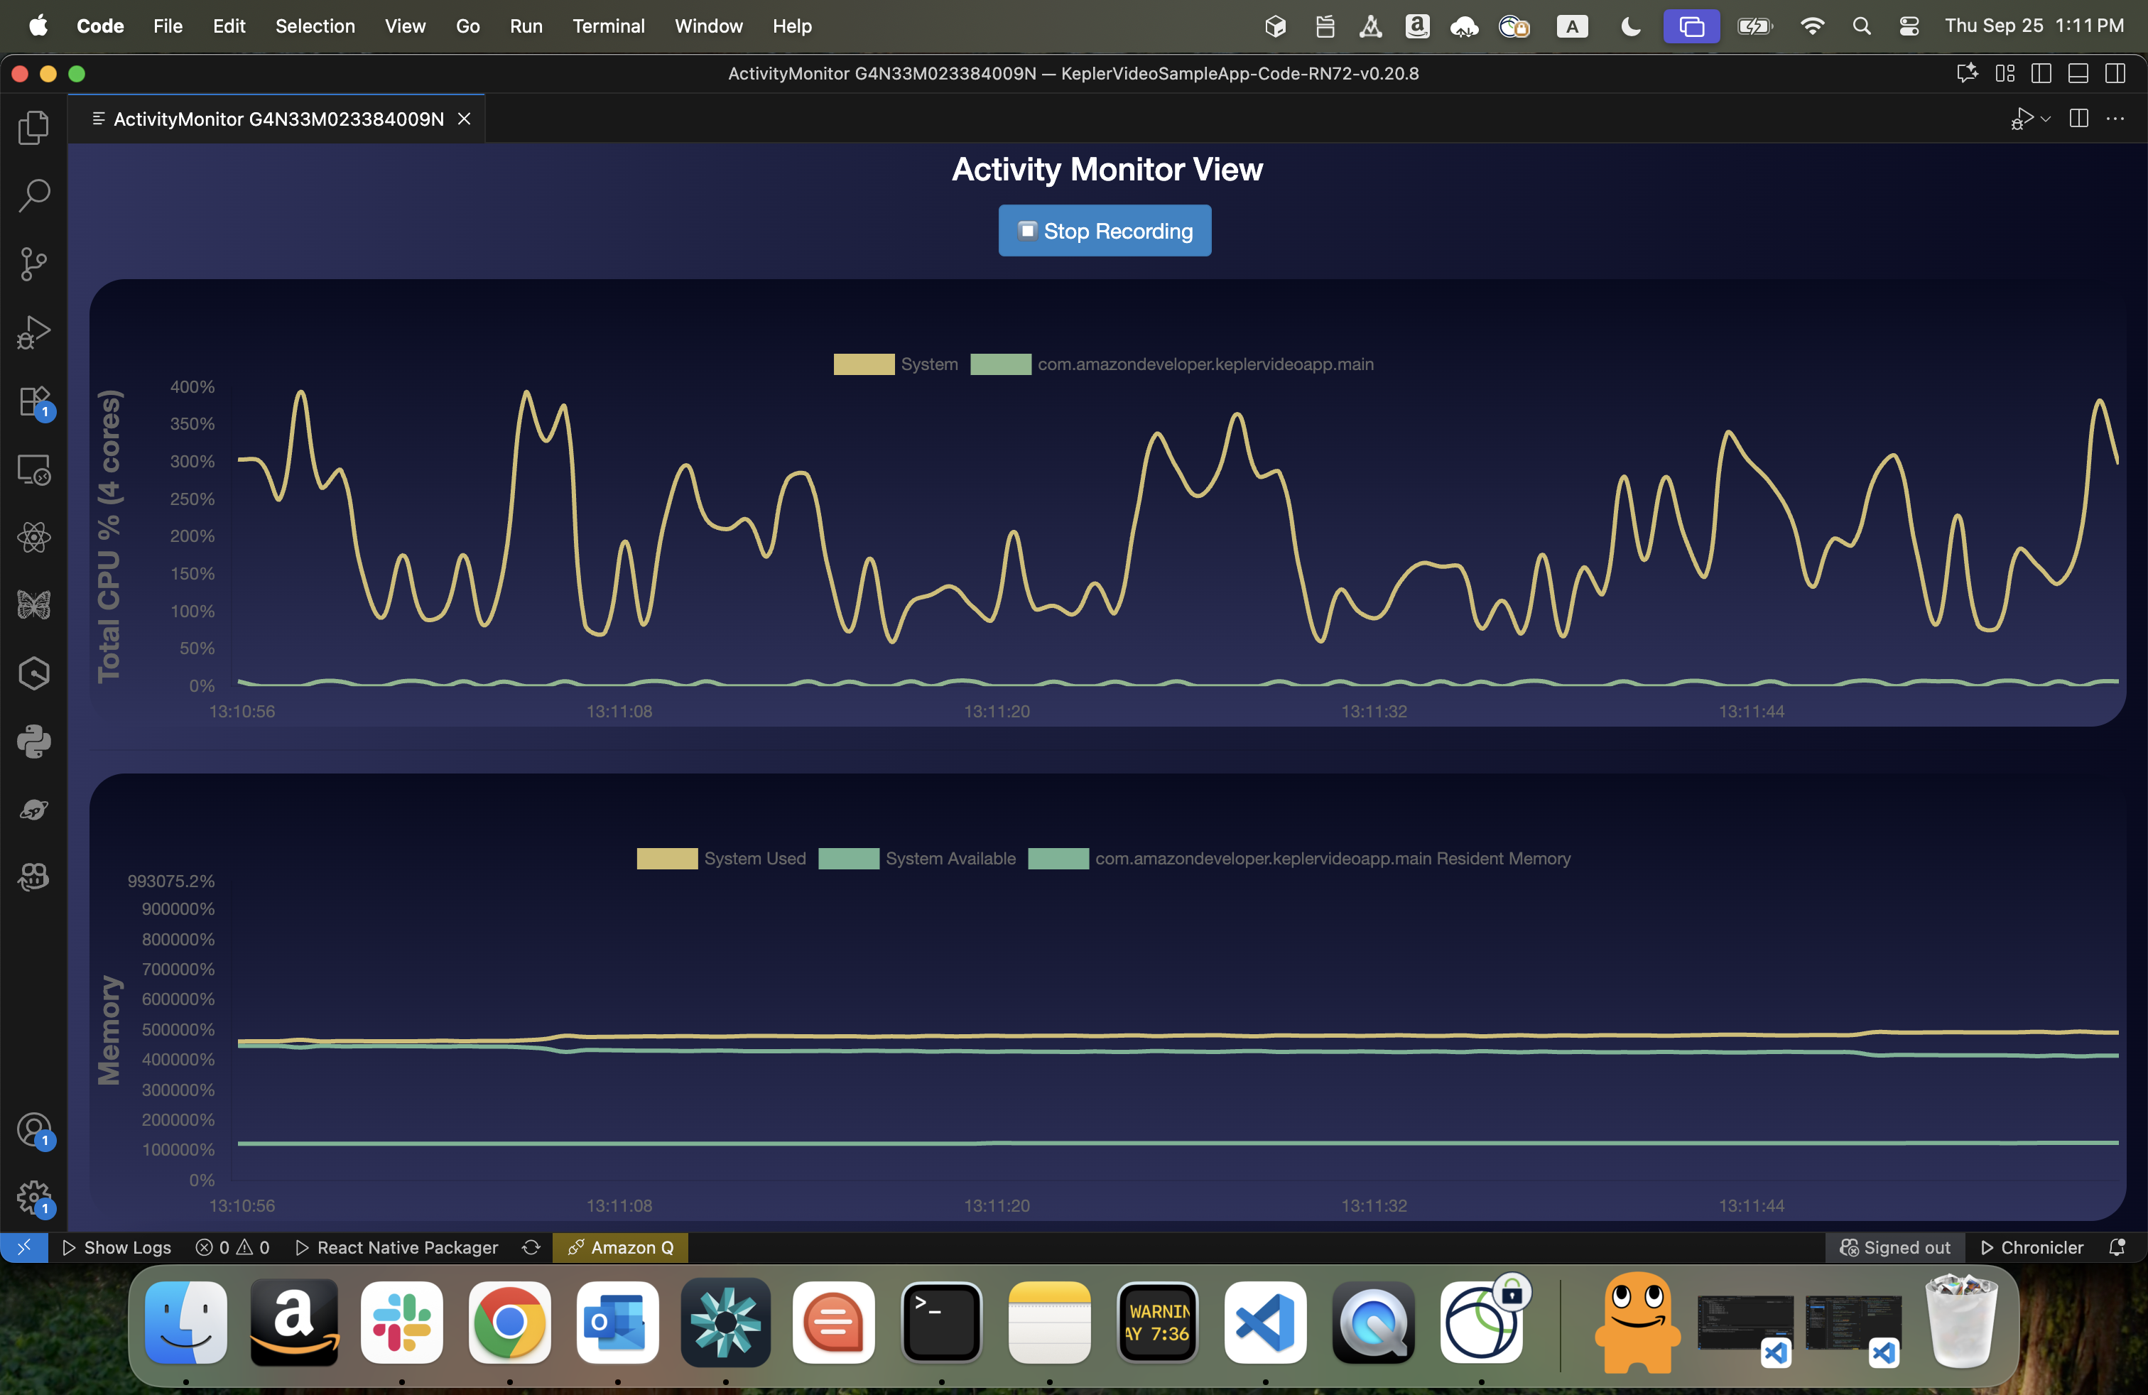Open the Search view icon
Viewport: 2148px width, 1395px height.
click(x=33, y=195)
